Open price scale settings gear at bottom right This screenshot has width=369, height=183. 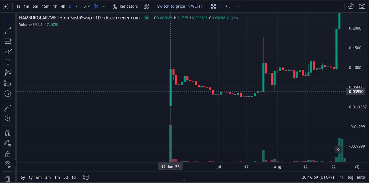pos(357,167)
